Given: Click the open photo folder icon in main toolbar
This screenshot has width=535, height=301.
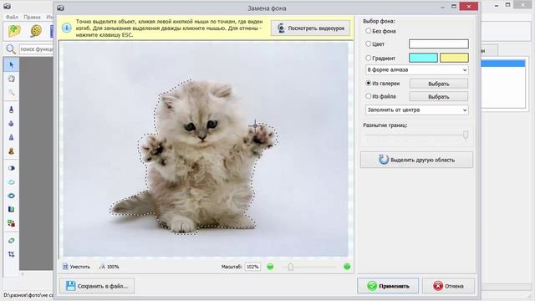Looking at the screenshot, I should click(x=15, y=31).
